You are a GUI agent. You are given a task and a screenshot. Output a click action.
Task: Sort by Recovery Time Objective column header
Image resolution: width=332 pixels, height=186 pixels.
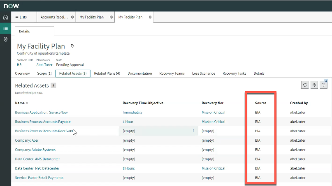point(143,103)
